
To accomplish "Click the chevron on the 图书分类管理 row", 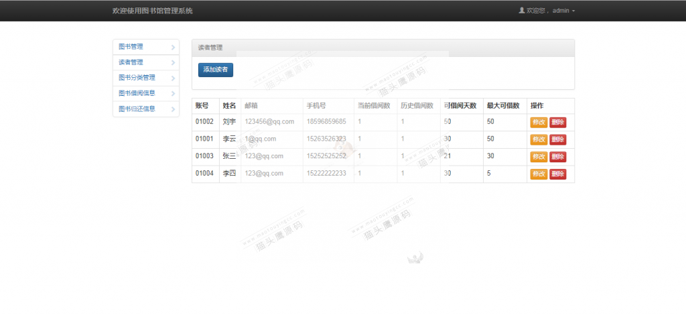I will pyautogui.click(x=174, y=78).
